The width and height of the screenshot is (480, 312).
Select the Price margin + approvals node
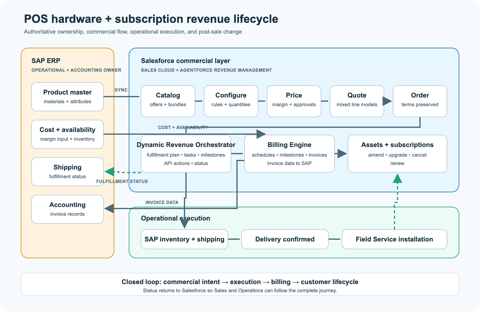(x=294, y=101)
